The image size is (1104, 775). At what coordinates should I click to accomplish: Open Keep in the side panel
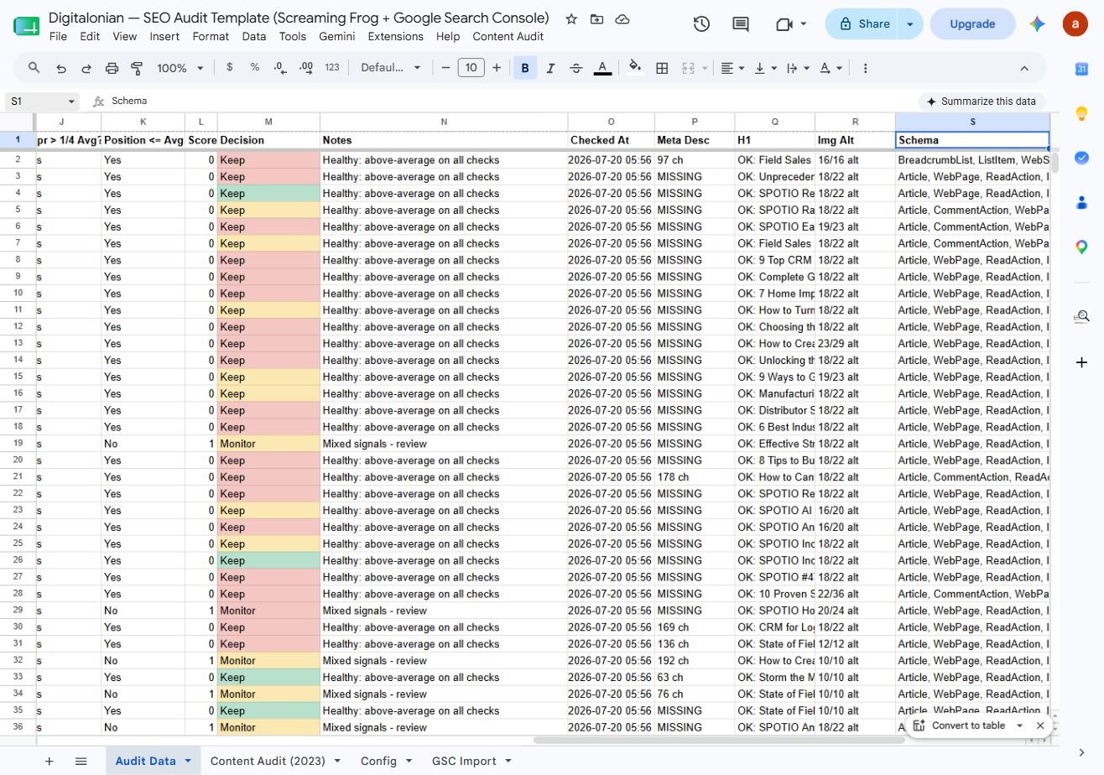coord(1081,113)
